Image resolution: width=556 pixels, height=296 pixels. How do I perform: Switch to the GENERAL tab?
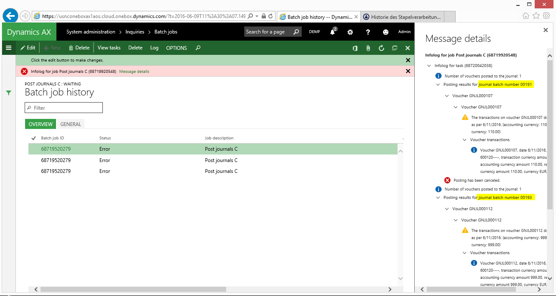click(71, 124)
